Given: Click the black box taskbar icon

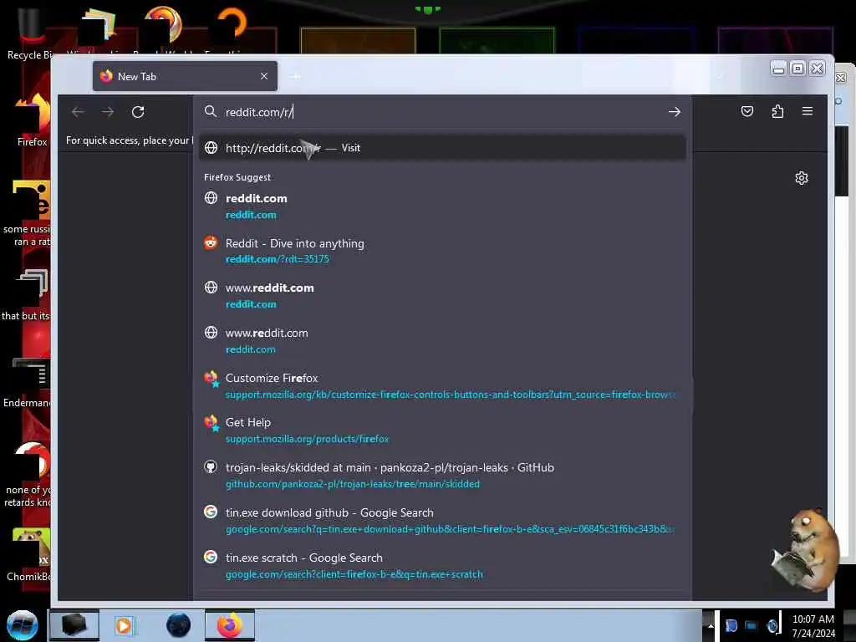Looking at the screenshot, I should (74, 625).
